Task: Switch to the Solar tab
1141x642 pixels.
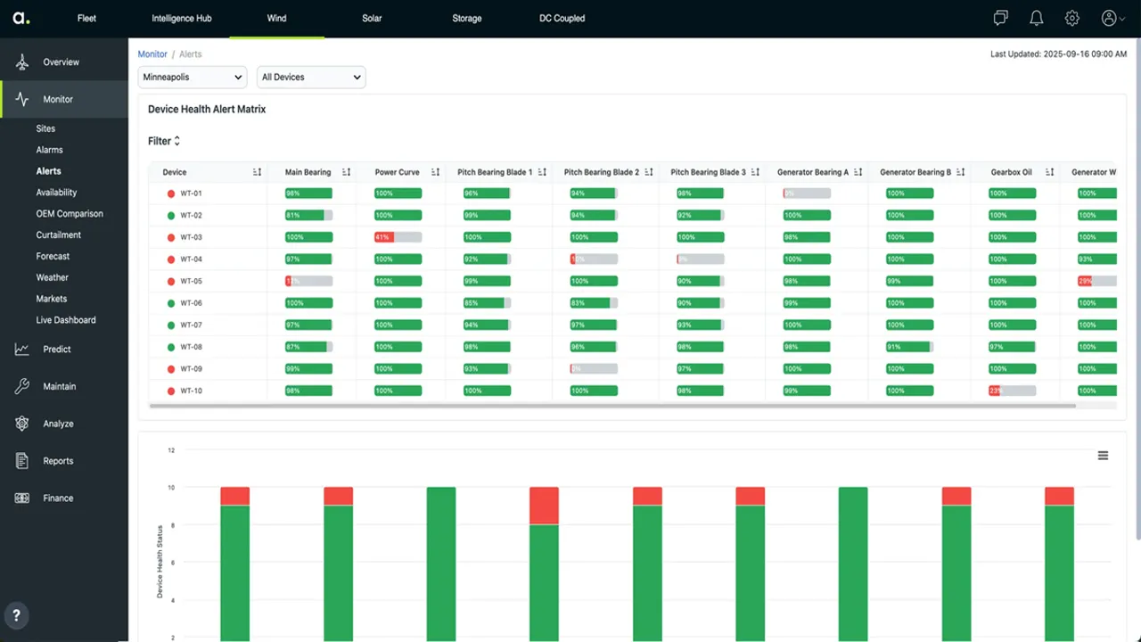Action: [x=372, y=18]
